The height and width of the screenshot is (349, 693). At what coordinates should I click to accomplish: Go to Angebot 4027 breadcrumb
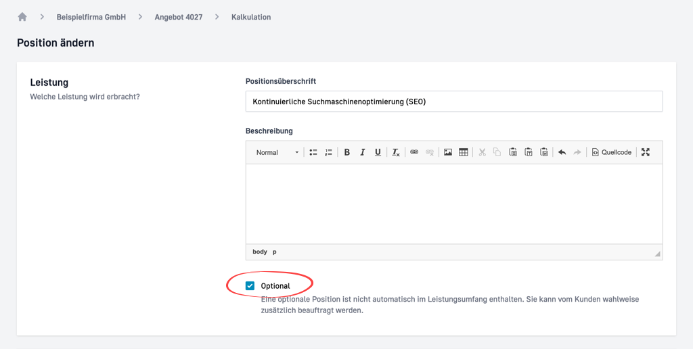[x=179, y=17]
